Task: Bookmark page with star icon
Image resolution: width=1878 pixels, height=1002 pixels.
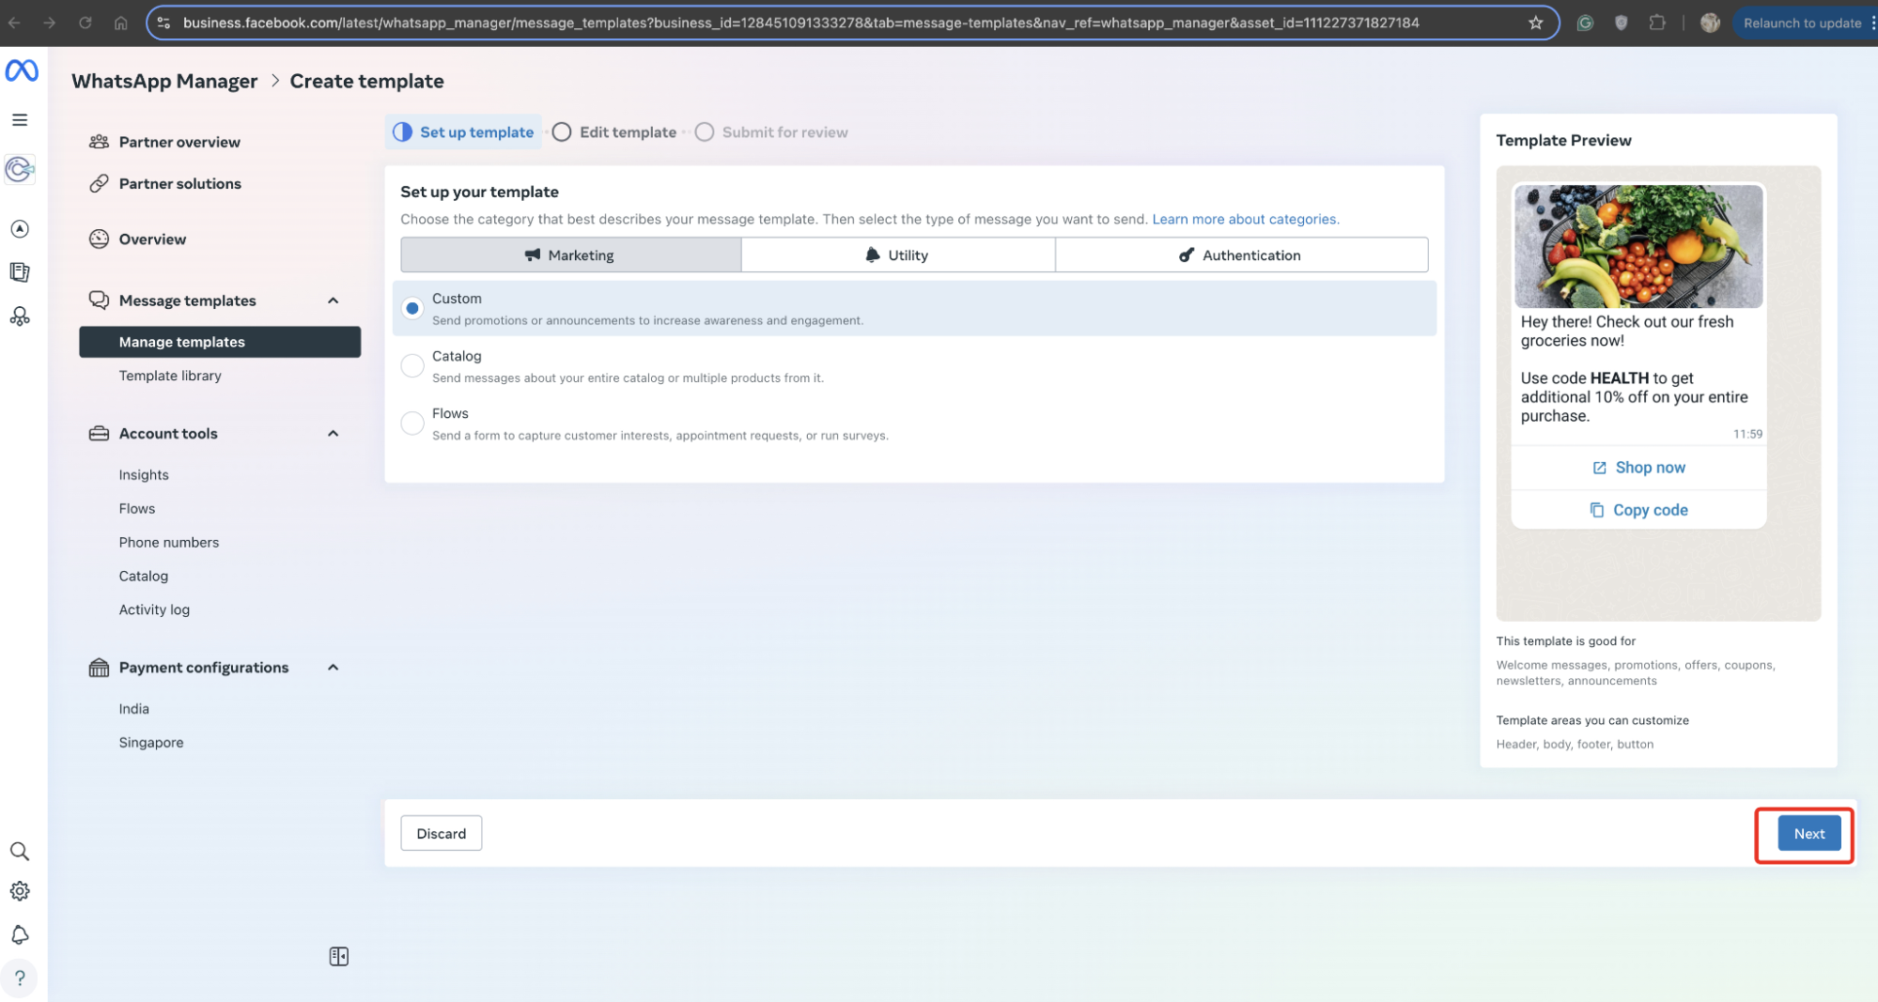Action: 1536,23
